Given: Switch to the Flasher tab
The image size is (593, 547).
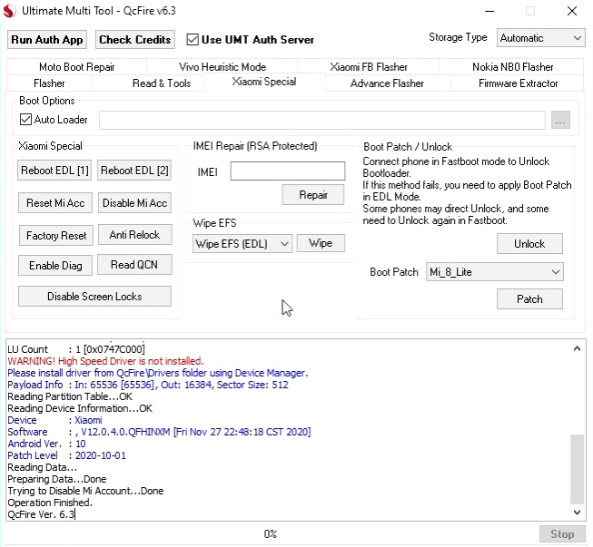Looking at the screenshot, I should click(x=49, y=83).
